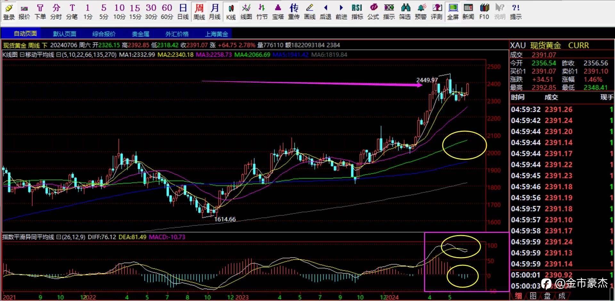Click the gray MA6:1819.84 value
This screenshot has width=615, height=301.
[x=329, y=55]
